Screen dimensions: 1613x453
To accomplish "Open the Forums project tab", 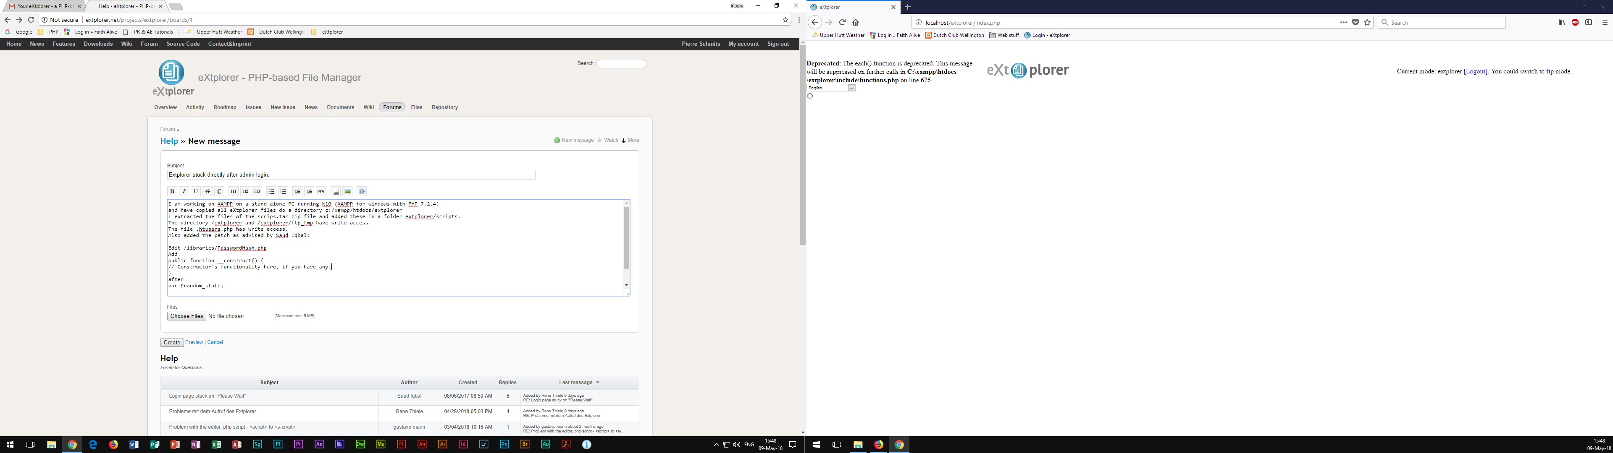I will (x=392, y=107).
